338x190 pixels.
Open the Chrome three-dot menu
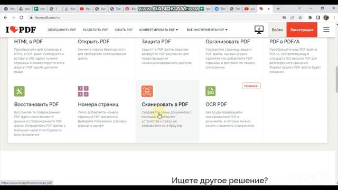[x=334, y=17]
